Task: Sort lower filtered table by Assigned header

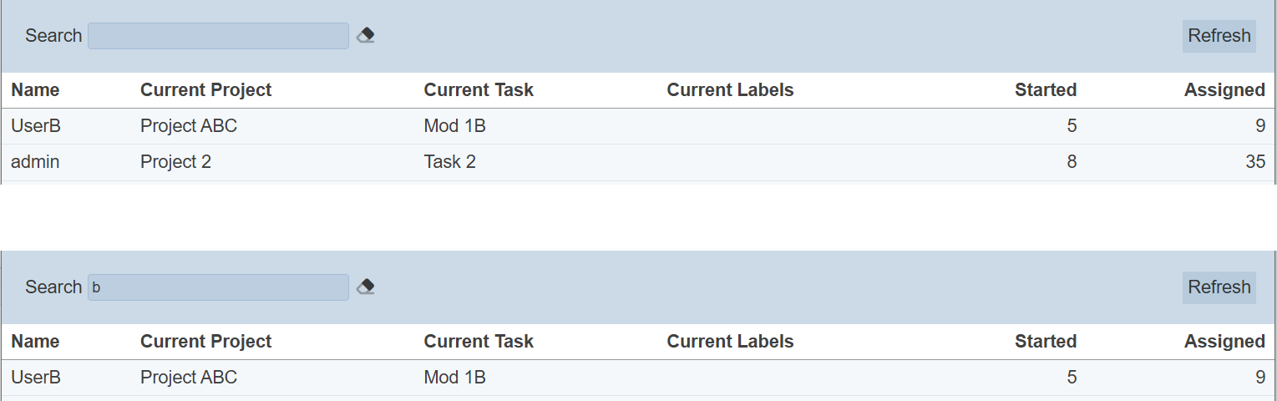Action: click(x=1224, y=342)
